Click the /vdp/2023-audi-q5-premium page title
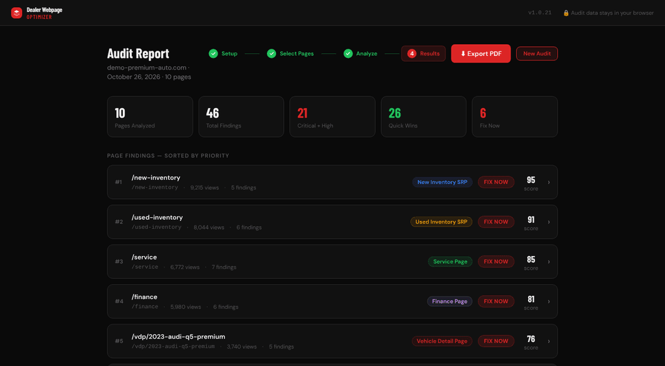 point(179,337)
